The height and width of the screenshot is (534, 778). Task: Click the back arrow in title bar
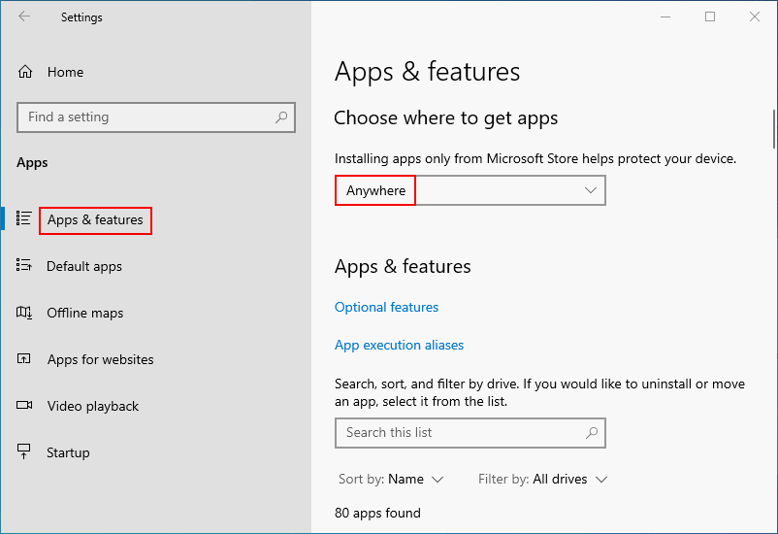tap(24, 17)
